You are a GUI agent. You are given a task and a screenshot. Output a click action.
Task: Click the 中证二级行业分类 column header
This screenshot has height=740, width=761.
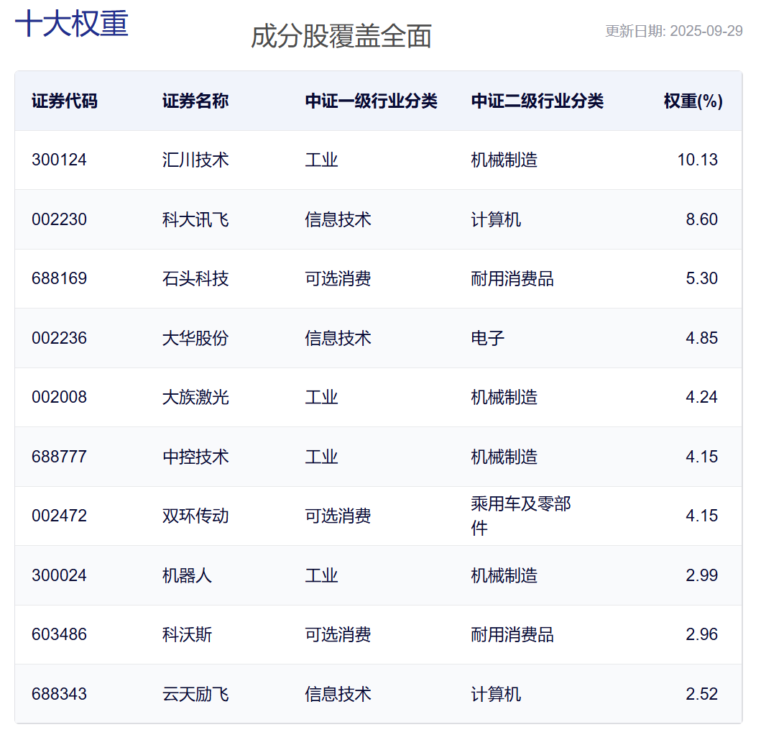538,101
